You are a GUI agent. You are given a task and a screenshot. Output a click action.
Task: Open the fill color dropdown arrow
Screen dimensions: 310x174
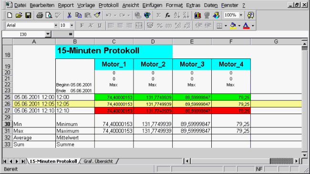[x=239, y=26]
